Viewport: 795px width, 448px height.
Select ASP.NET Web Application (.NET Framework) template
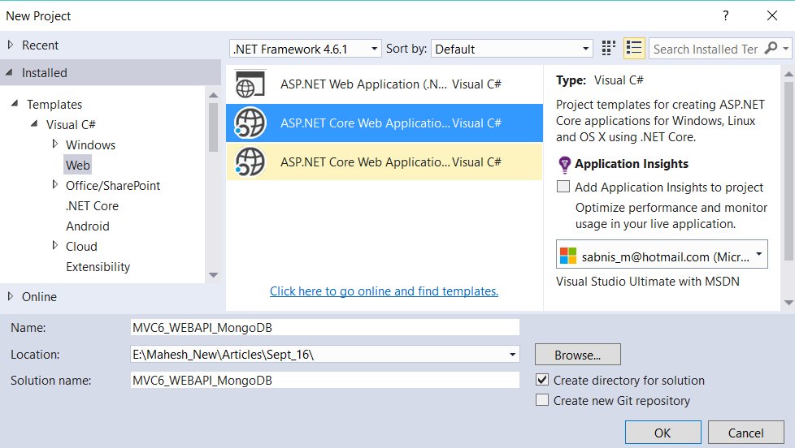coord(384,84)
